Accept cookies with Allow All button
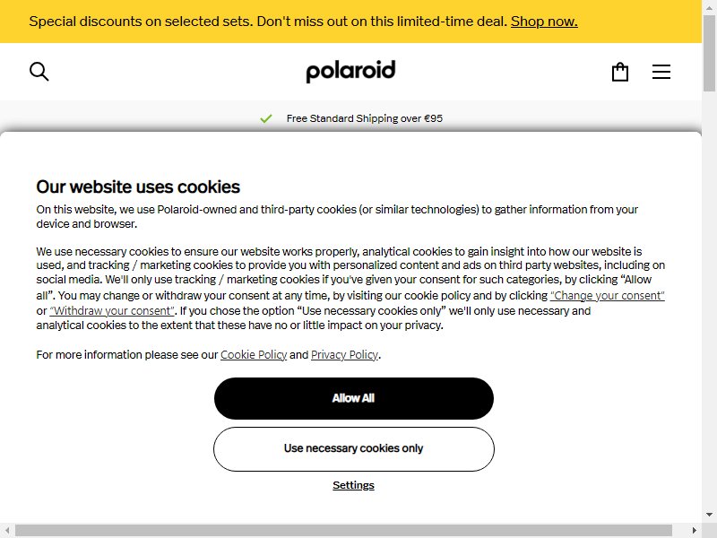Screen dimensions: 717x538 point(354,398)
